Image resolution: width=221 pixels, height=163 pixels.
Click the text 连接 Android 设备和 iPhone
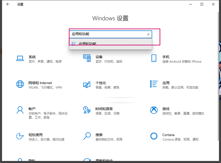point(182,62)
